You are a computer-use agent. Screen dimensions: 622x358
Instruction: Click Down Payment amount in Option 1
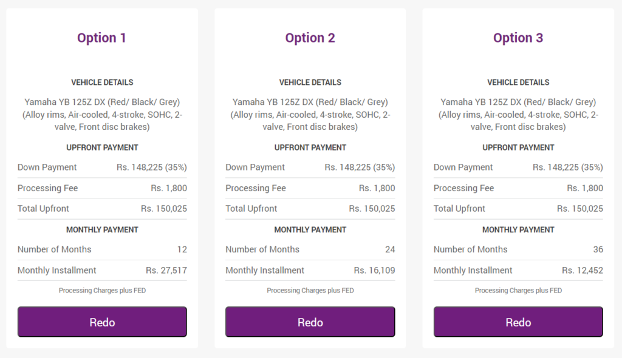[x=151, y=167]
